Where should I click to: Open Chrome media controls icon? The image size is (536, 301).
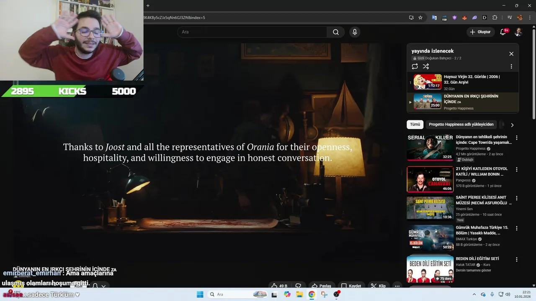510,18
